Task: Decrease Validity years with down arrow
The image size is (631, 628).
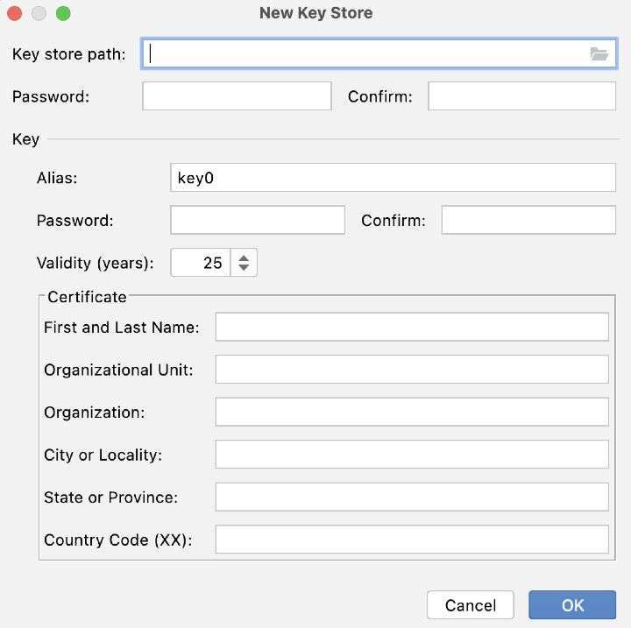Action: pyautogui.click(x=244, y=268)
